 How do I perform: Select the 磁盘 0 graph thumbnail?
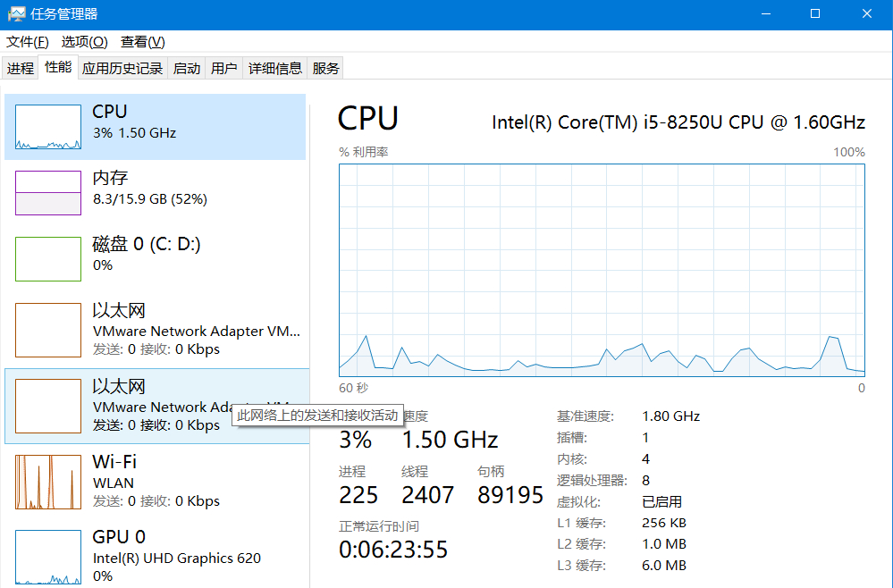(x=48, y=259)
